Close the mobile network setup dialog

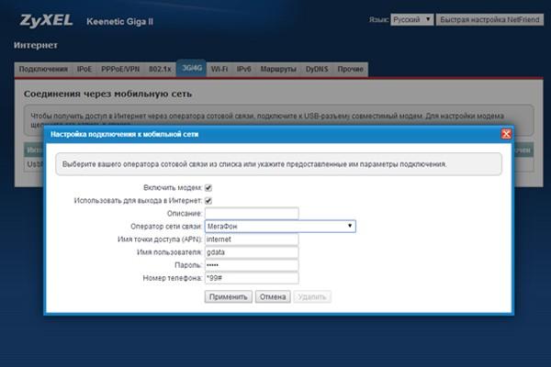coord(506,134)
